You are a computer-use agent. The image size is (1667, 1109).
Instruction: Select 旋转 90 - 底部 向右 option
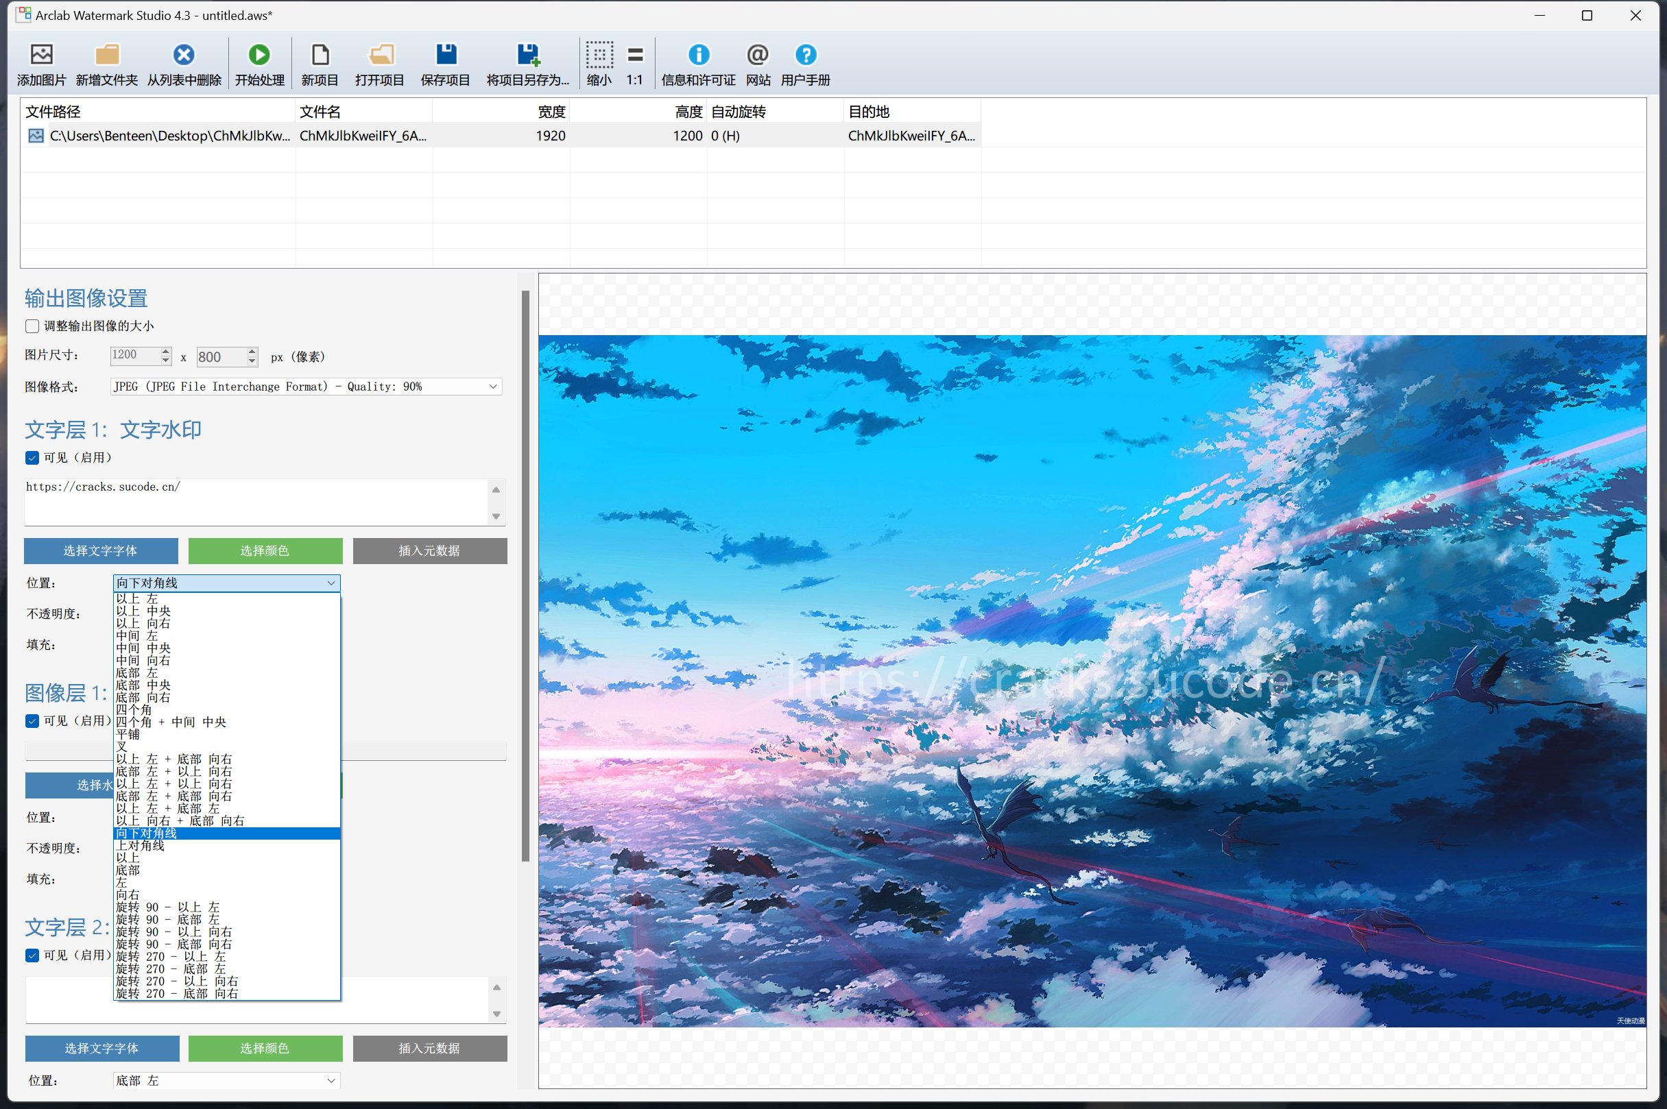[x=226, y=945]
